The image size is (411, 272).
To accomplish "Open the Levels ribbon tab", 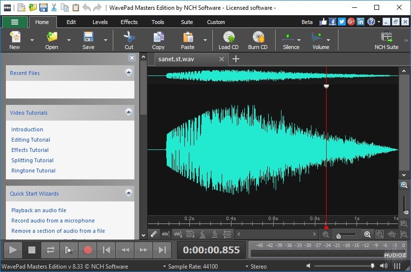I will (100, 22).
